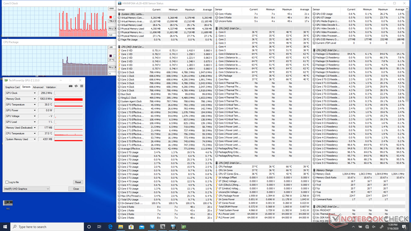Click green GPU-Z taskbar icon
This screenshot has width=411, height=231.
point(183,227)
